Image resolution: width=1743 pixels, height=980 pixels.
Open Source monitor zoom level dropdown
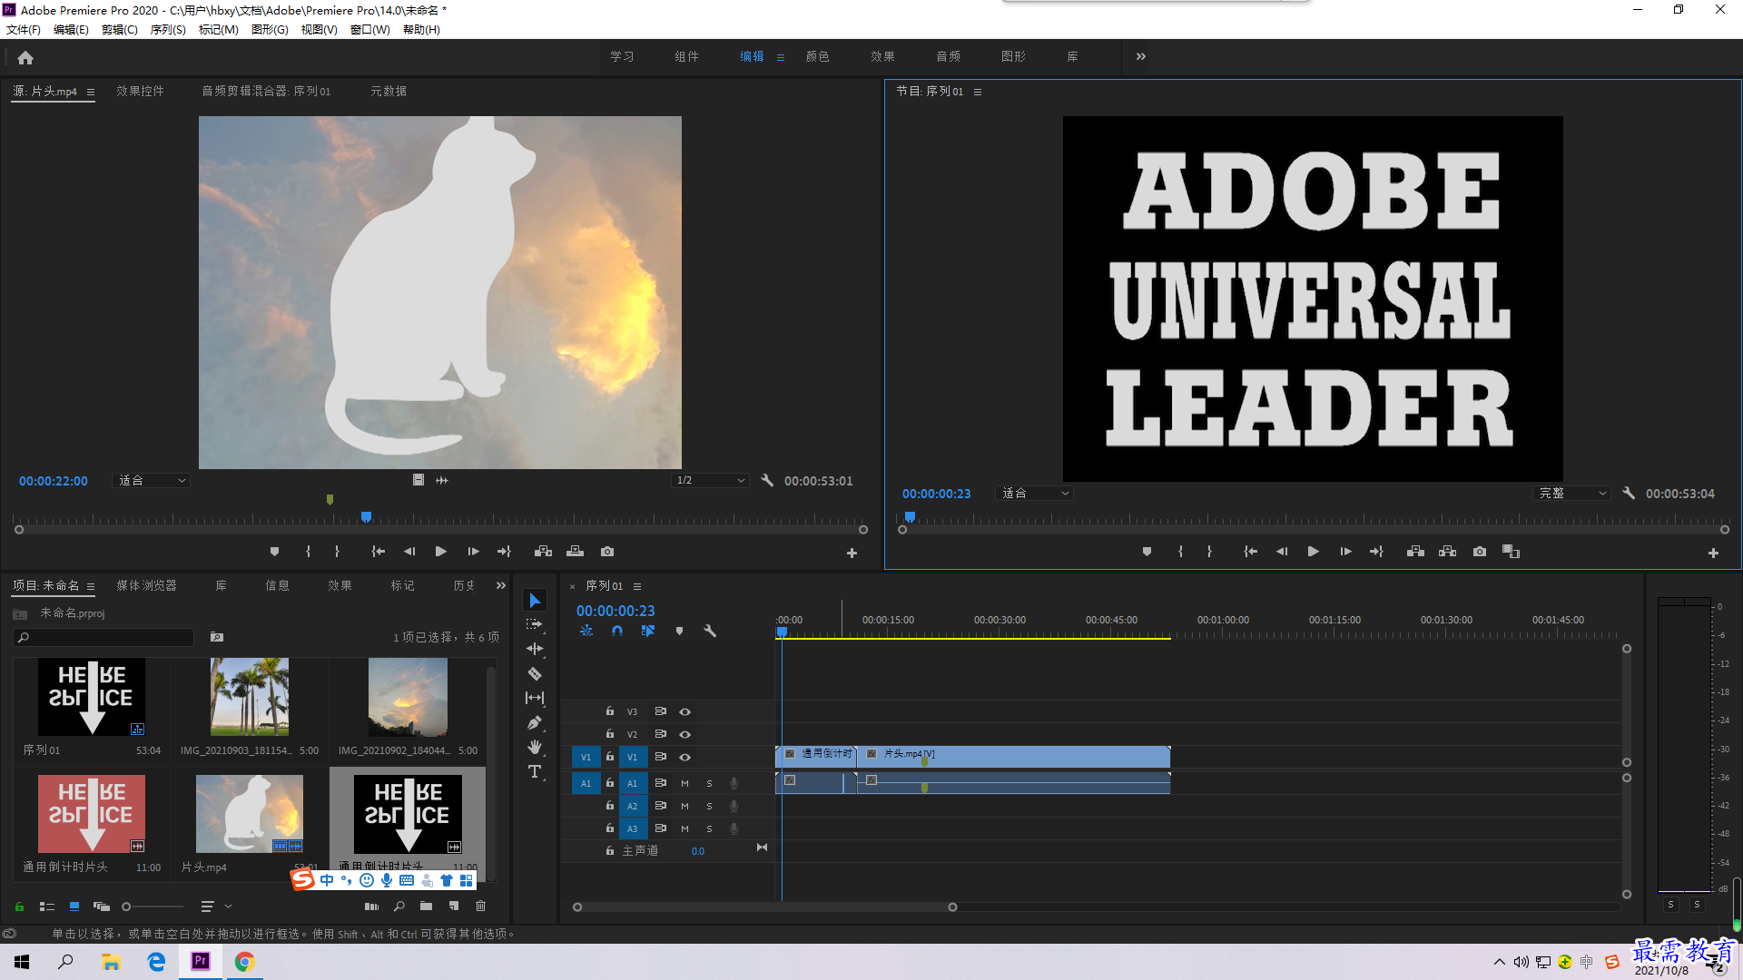click(152, 480)
